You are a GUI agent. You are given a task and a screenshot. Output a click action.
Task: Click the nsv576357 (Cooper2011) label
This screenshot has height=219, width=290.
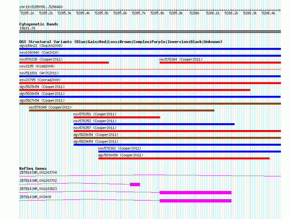[x=95, y=128]
